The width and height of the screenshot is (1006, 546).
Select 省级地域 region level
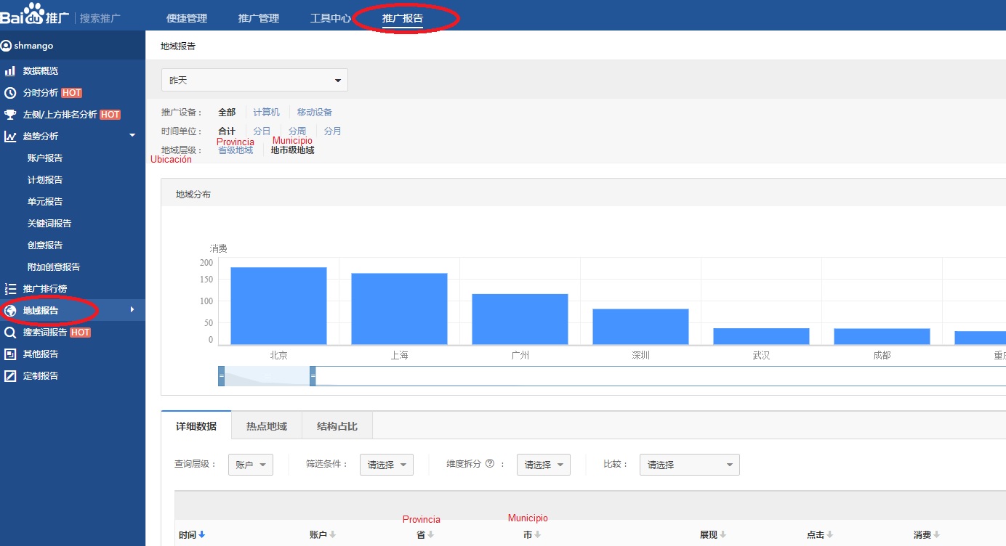[x=236, y=150]
